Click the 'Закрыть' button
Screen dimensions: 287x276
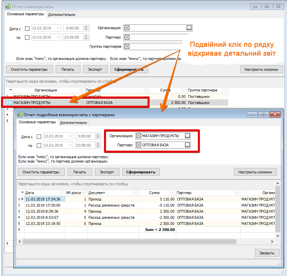pyautogui.click(x=267, y=253)
